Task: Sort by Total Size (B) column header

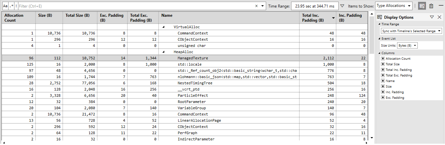Action: tap(80, 18)
